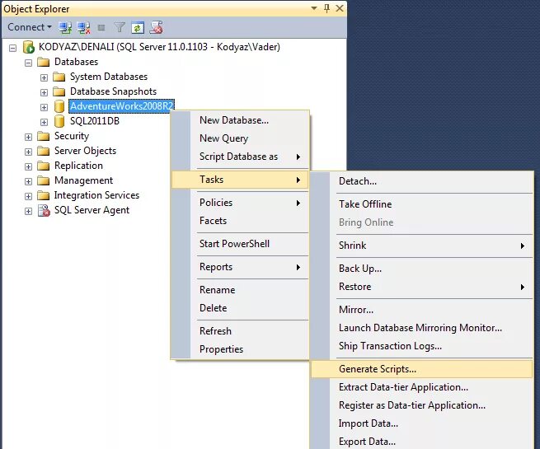The width and height of the screenshot is (540, 449).
Task: Choose Ship Transaction Logs...
Action: pos(422,346)
